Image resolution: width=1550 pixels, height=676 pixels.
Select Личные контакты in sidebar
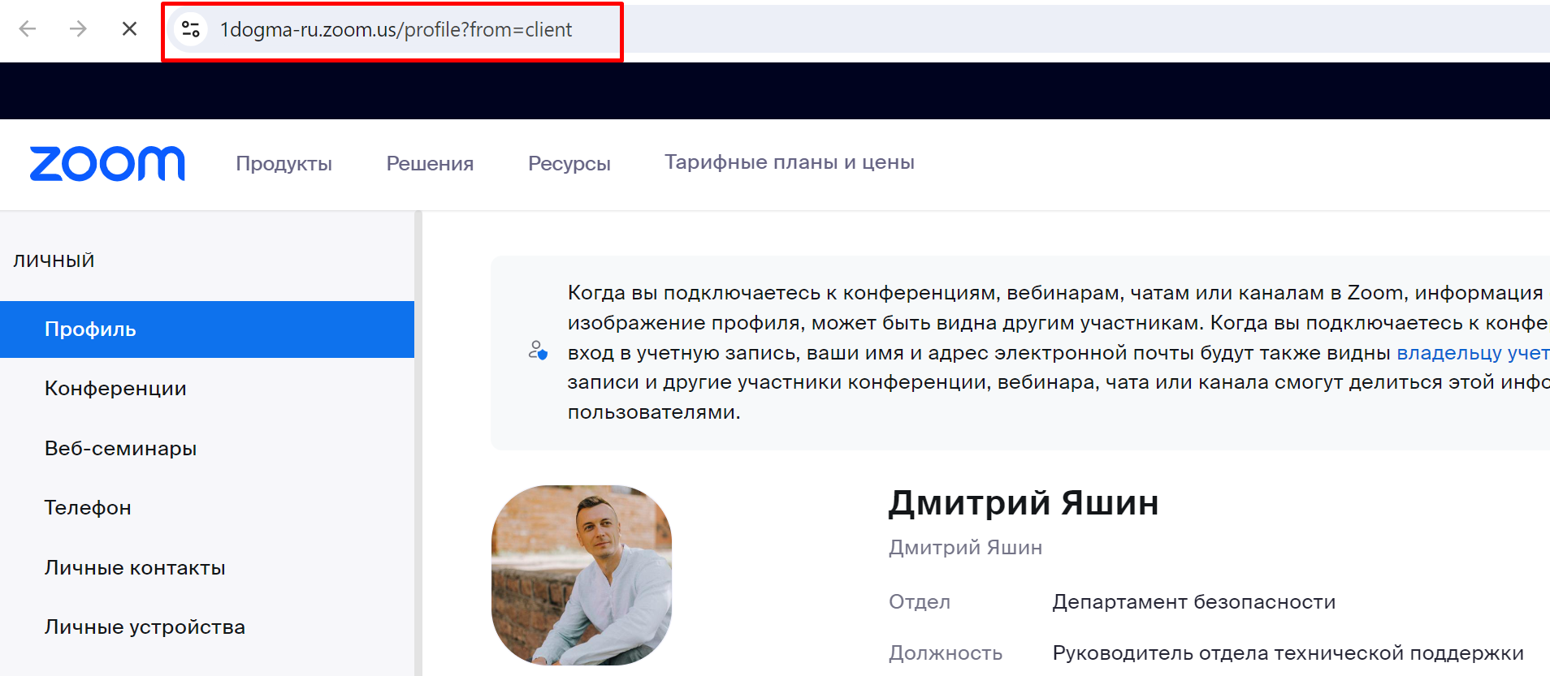135,568
